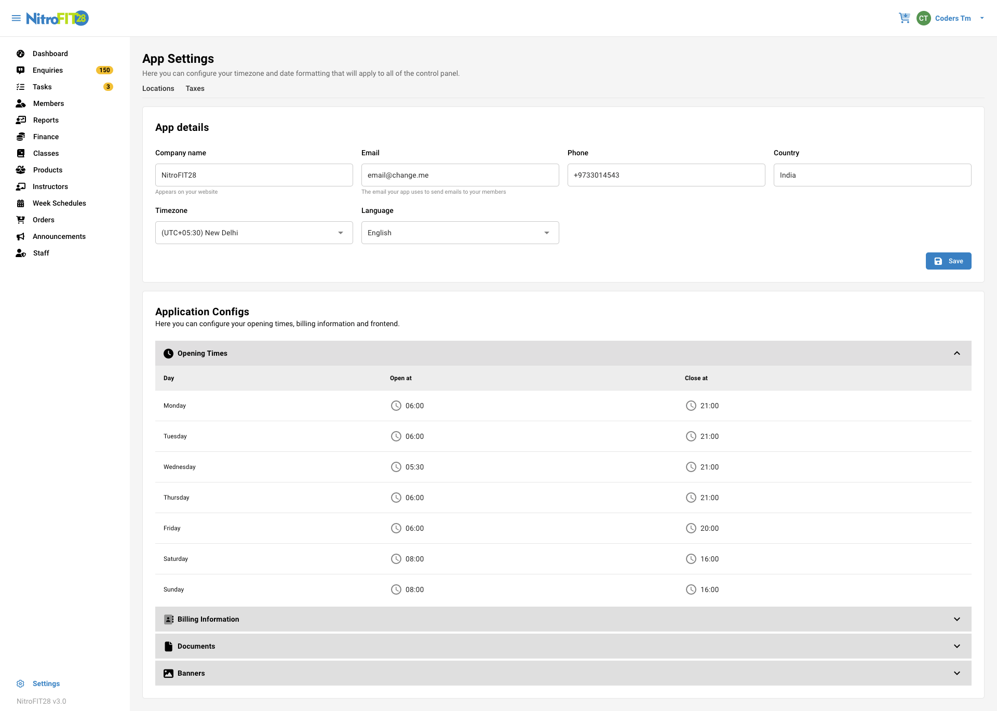Open the Coders Tm account dropdown arrow
Screen dimensions: 997x711
coord(981,18)
